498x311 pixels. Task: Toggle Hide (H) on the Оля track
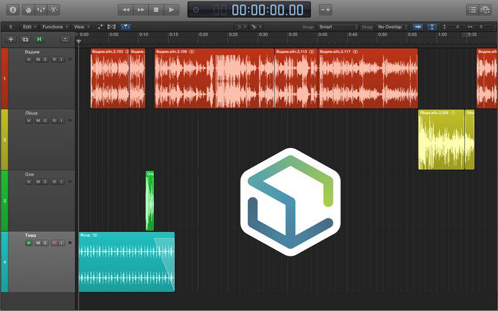pos(29,182)
